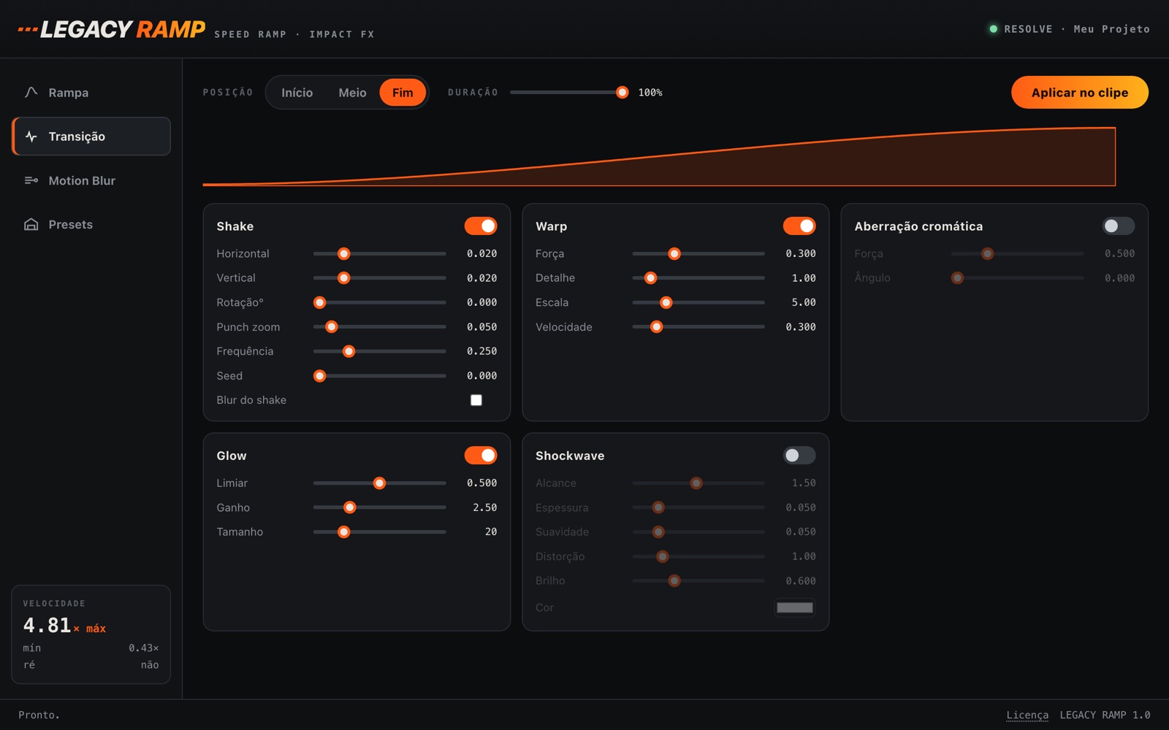1169x730 pixels.
Task: Click the Transição pulse icon
Action: coord(31,137)
